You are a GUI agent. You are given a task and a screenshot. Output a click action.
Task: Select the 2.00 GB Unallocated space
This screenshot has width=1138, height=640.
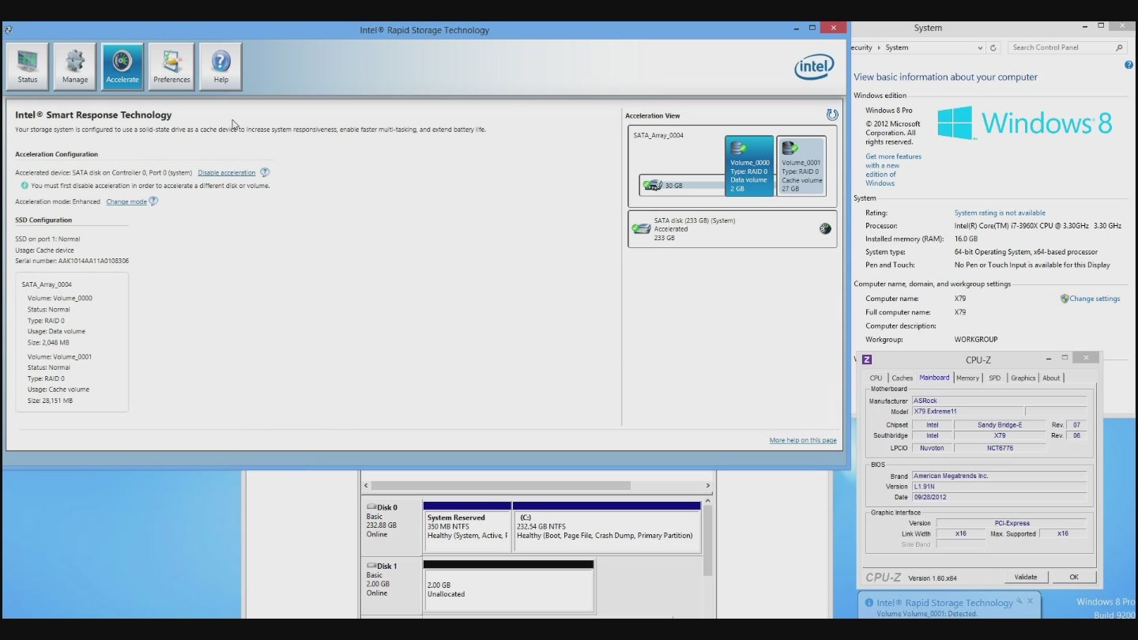tap(509, 585)
